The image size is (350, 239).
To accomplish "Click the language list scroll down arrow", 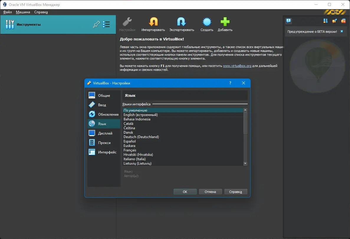I will 245,163.
